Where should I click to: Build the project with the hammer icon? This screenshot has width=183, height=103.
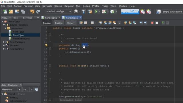pyautogui.click(x=83, y=11)
